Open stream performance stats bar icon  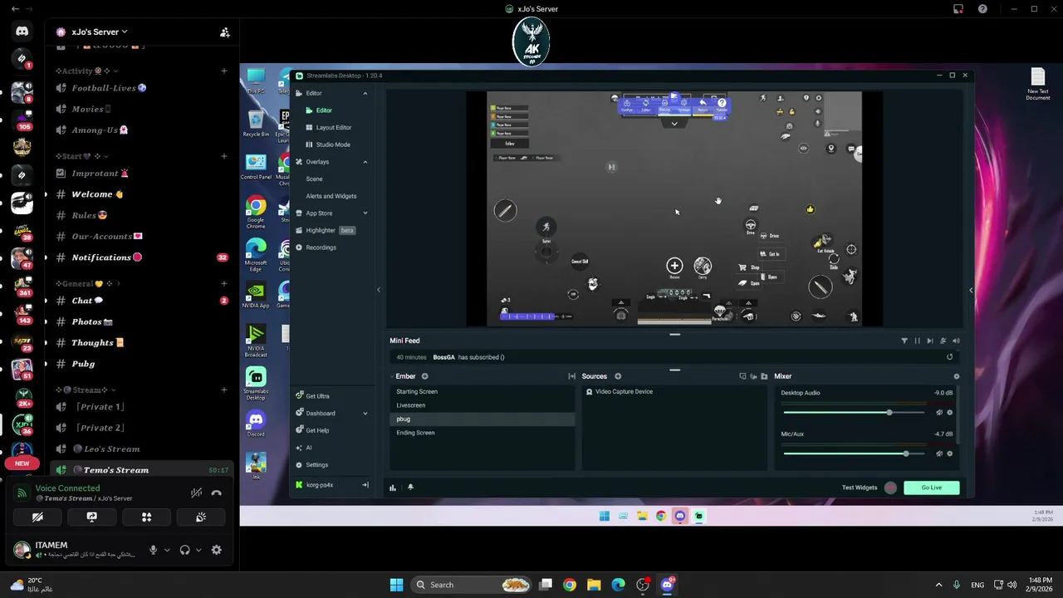[393, 488]
